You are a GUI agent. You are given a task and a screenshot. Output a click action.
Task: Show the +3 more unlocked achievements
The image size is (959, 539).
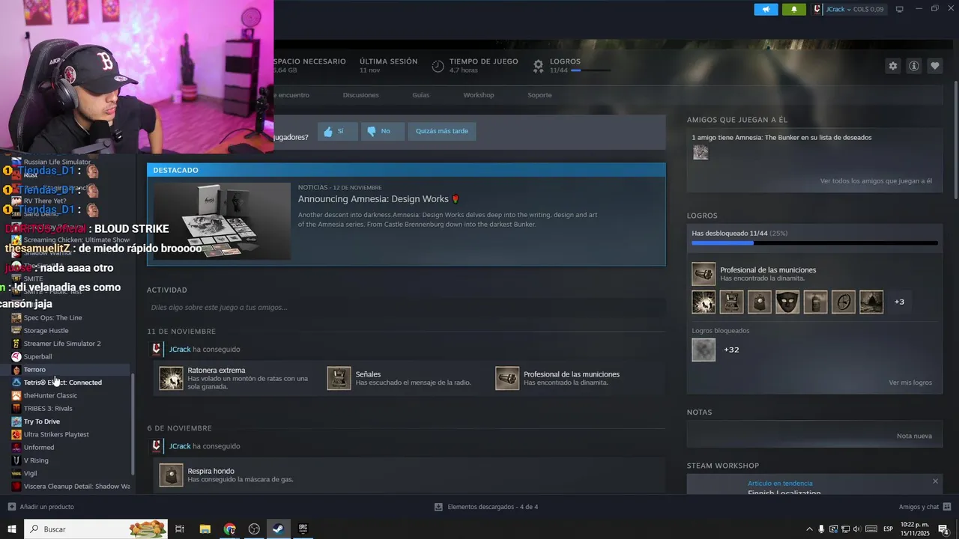pos(899,302)
